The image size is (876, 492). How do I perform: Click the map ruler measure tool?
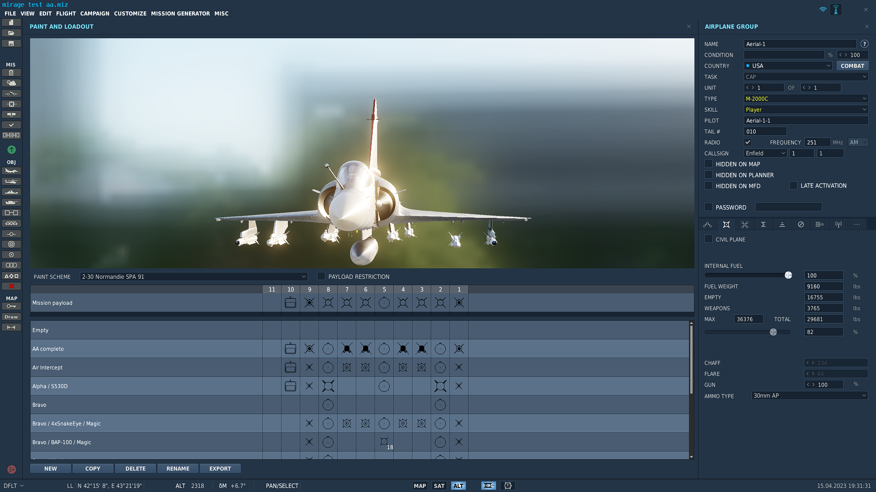11,327
